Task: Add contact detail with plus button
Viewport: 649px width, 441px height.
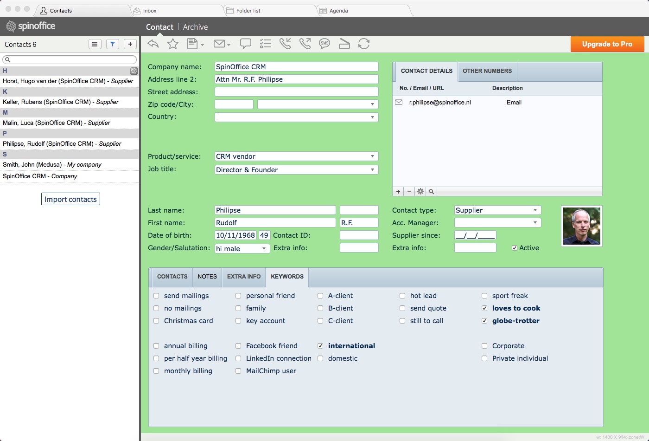Action: [x=398, y=191]
